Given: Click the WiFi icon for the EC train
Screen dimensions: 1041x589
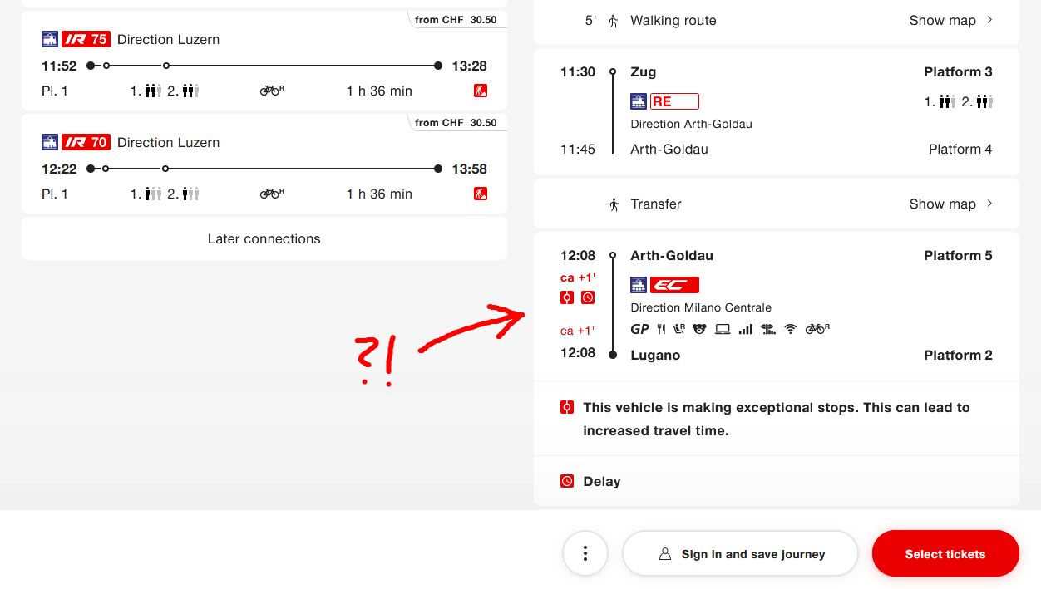Looking at the screenshot, I should 790,329.
